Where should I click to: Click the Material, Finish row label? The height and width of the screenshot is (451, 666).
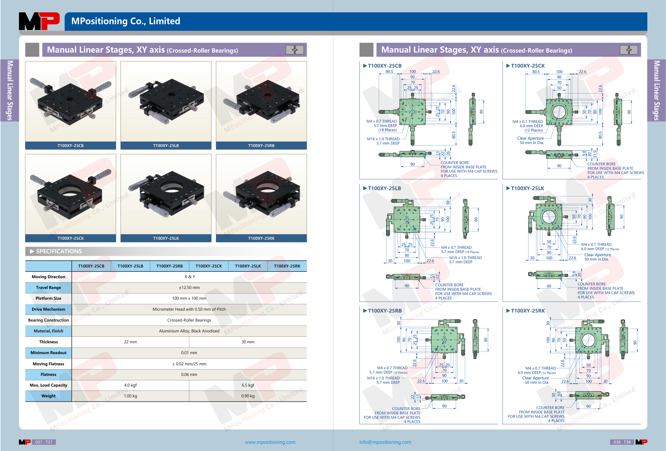click(48, 331)
